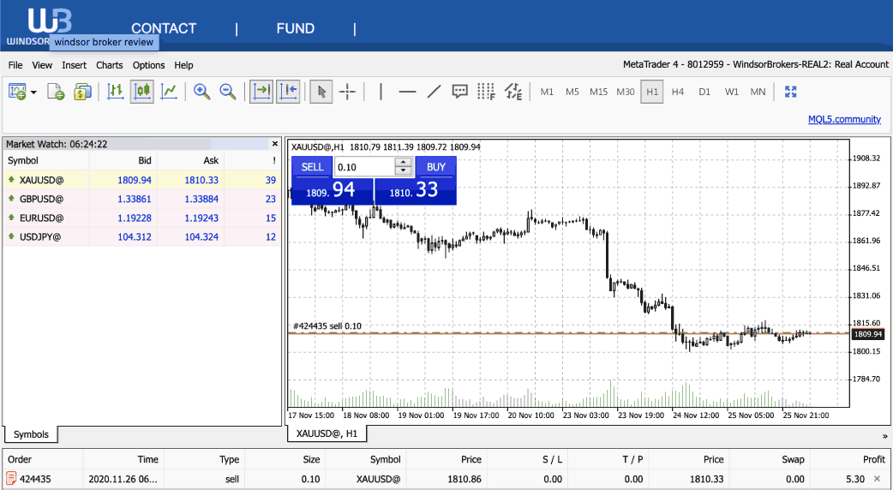The width and height of the screenshot is (893, 490).
Task: Open the File menu
Action: [15, 65]
